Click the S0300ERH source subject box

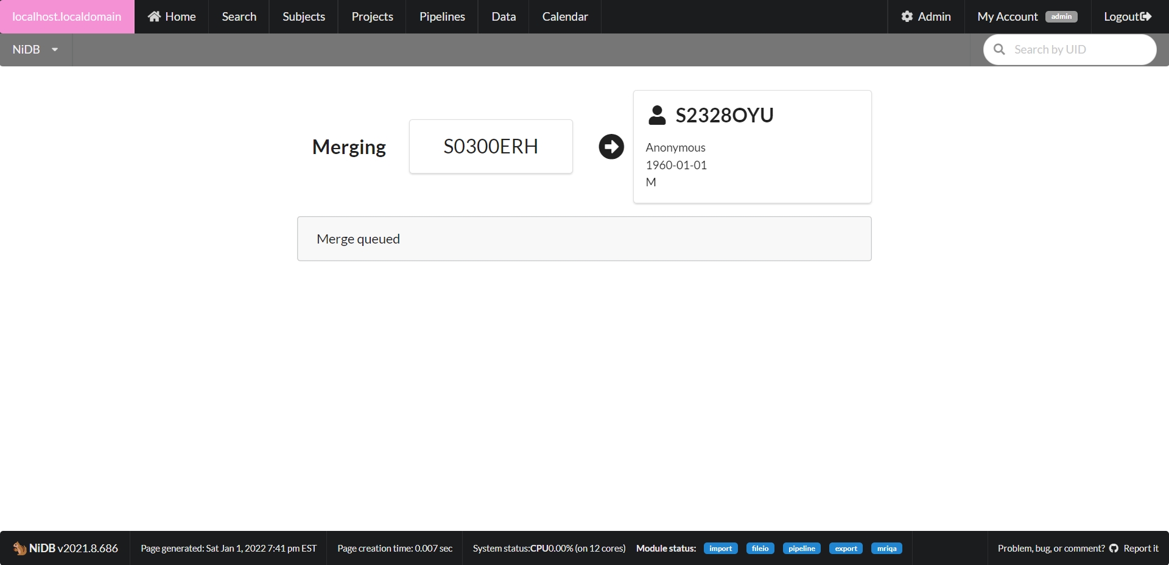tap(491, 147)
